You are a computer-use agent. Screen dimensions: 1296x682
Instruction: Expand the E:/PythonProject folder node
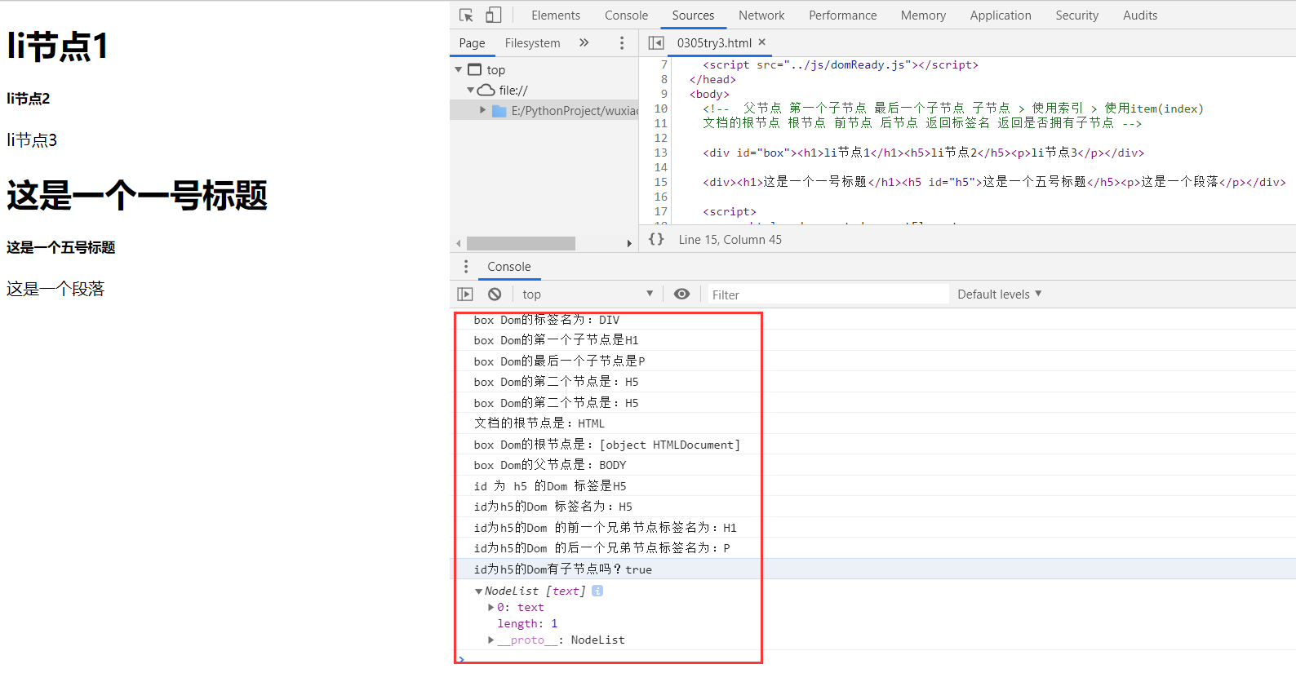pos(483,110)
